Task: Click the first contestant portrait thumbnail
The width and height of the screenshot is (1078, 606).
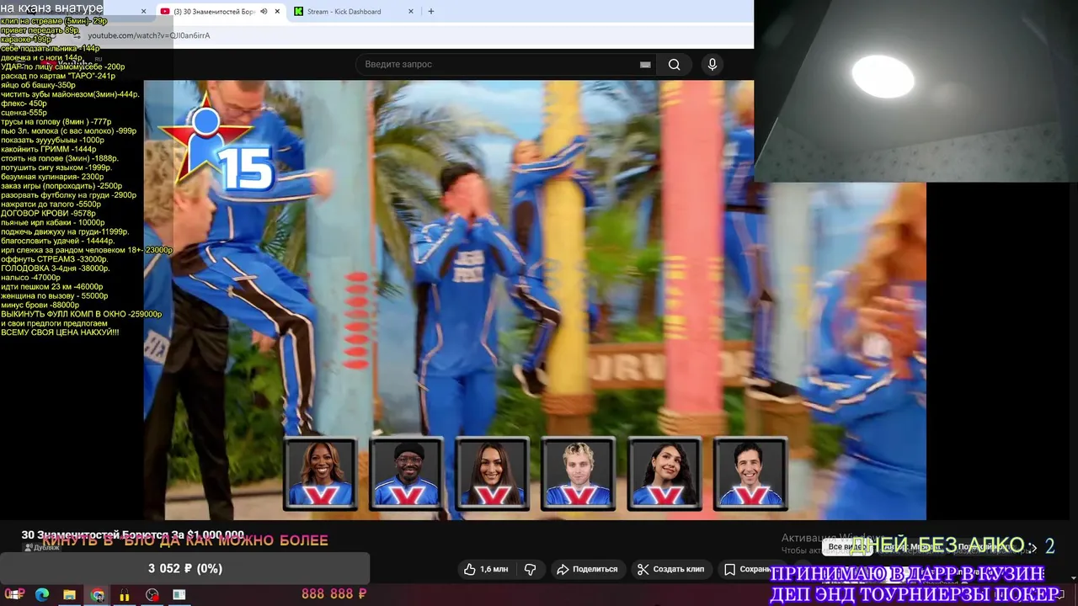Action: [x=320, y=473]
